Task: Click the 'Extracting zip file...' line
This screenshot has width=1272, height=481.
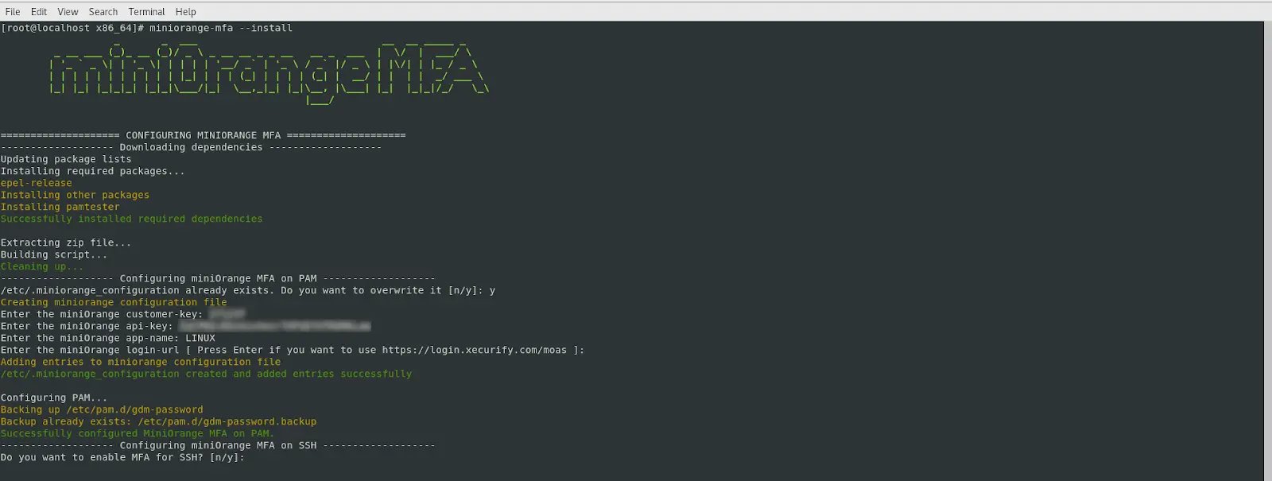Action: point(66,242)
